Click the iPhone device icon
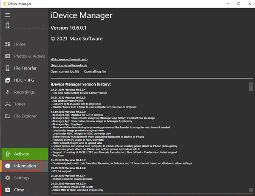This screenshot has height=196, width=255. click(7, 26)
